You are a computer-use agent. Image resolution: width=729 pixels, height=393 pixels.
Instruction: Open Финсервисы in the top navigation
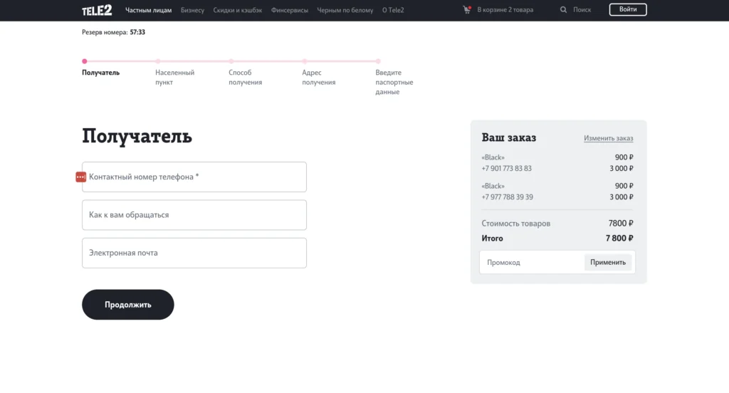point(290,10)
